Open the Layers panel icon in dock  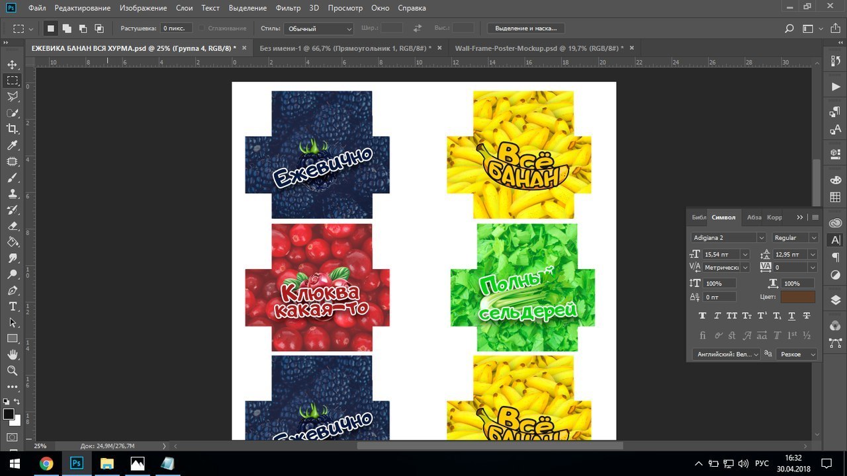[835, 299]
